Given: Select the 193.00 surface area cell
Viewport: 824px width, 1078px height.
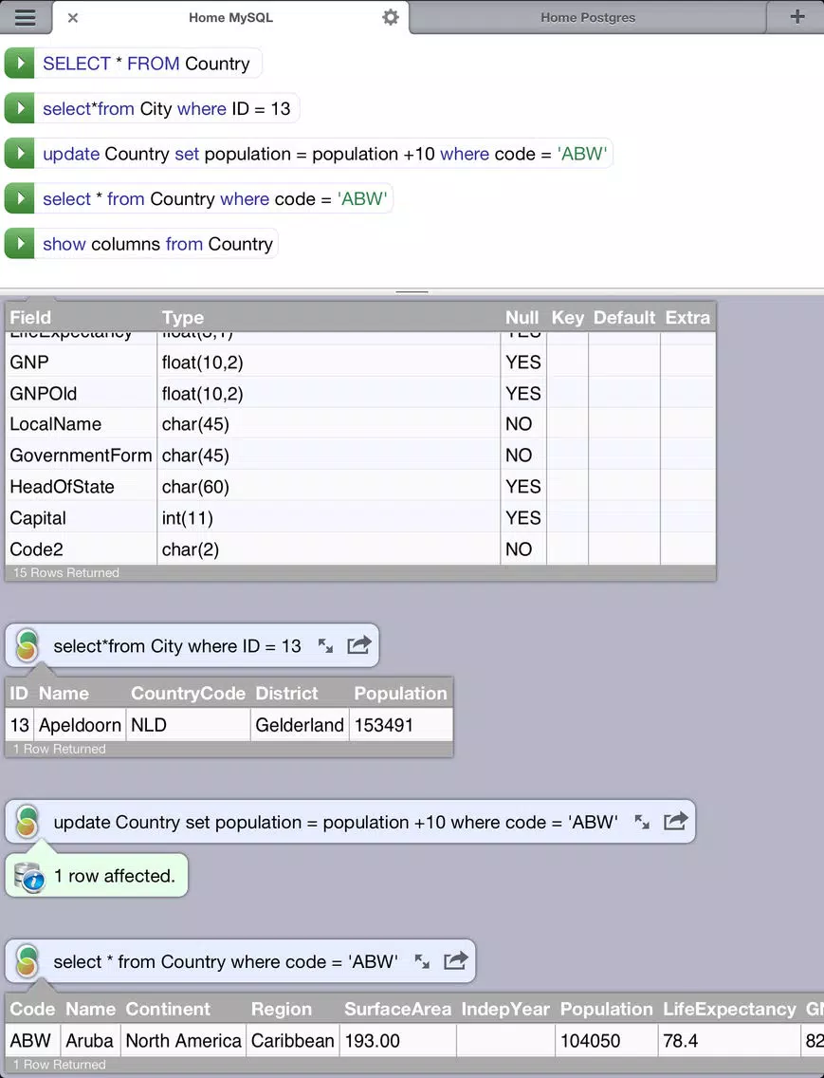Looking at the screenshot, I should pyautogui.click(x=398, y=1041).
